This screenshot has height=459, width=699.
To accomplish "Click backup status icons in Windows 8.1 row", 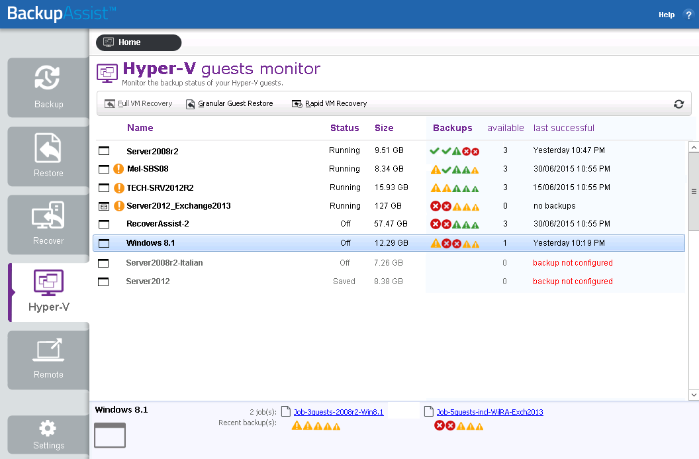I will pyautogui.click(x=454, y=244).
